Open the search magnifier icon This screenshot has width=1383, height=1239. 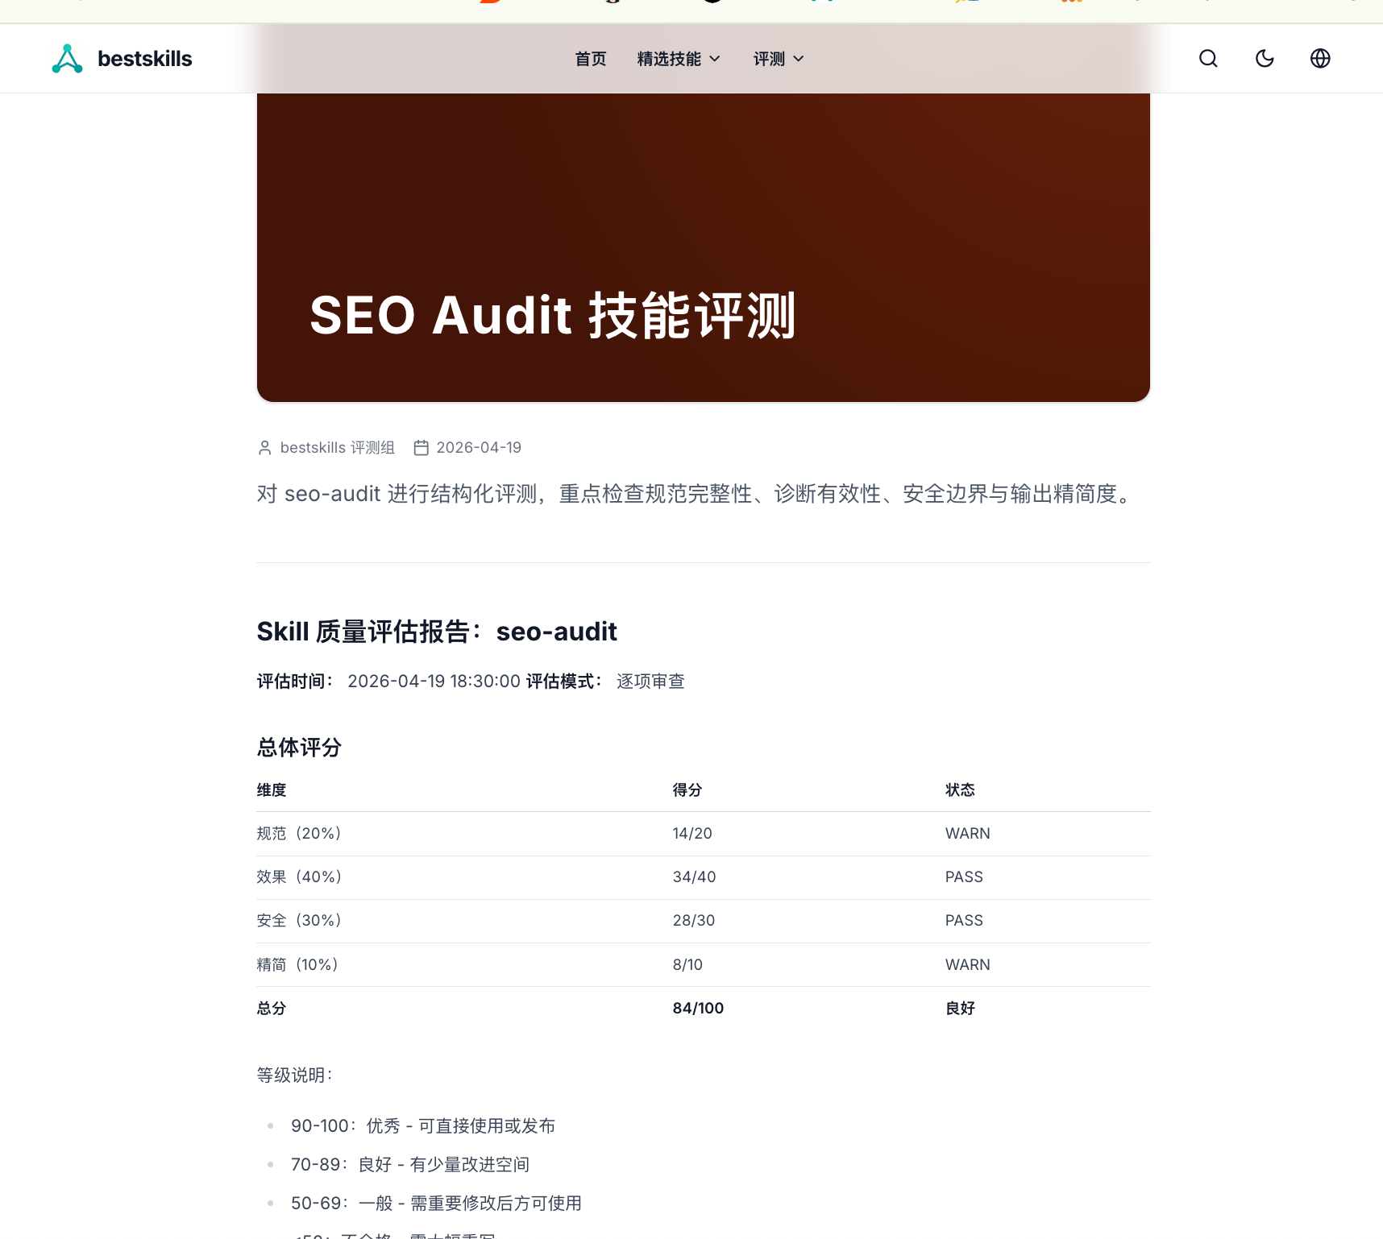point(1208,59)
